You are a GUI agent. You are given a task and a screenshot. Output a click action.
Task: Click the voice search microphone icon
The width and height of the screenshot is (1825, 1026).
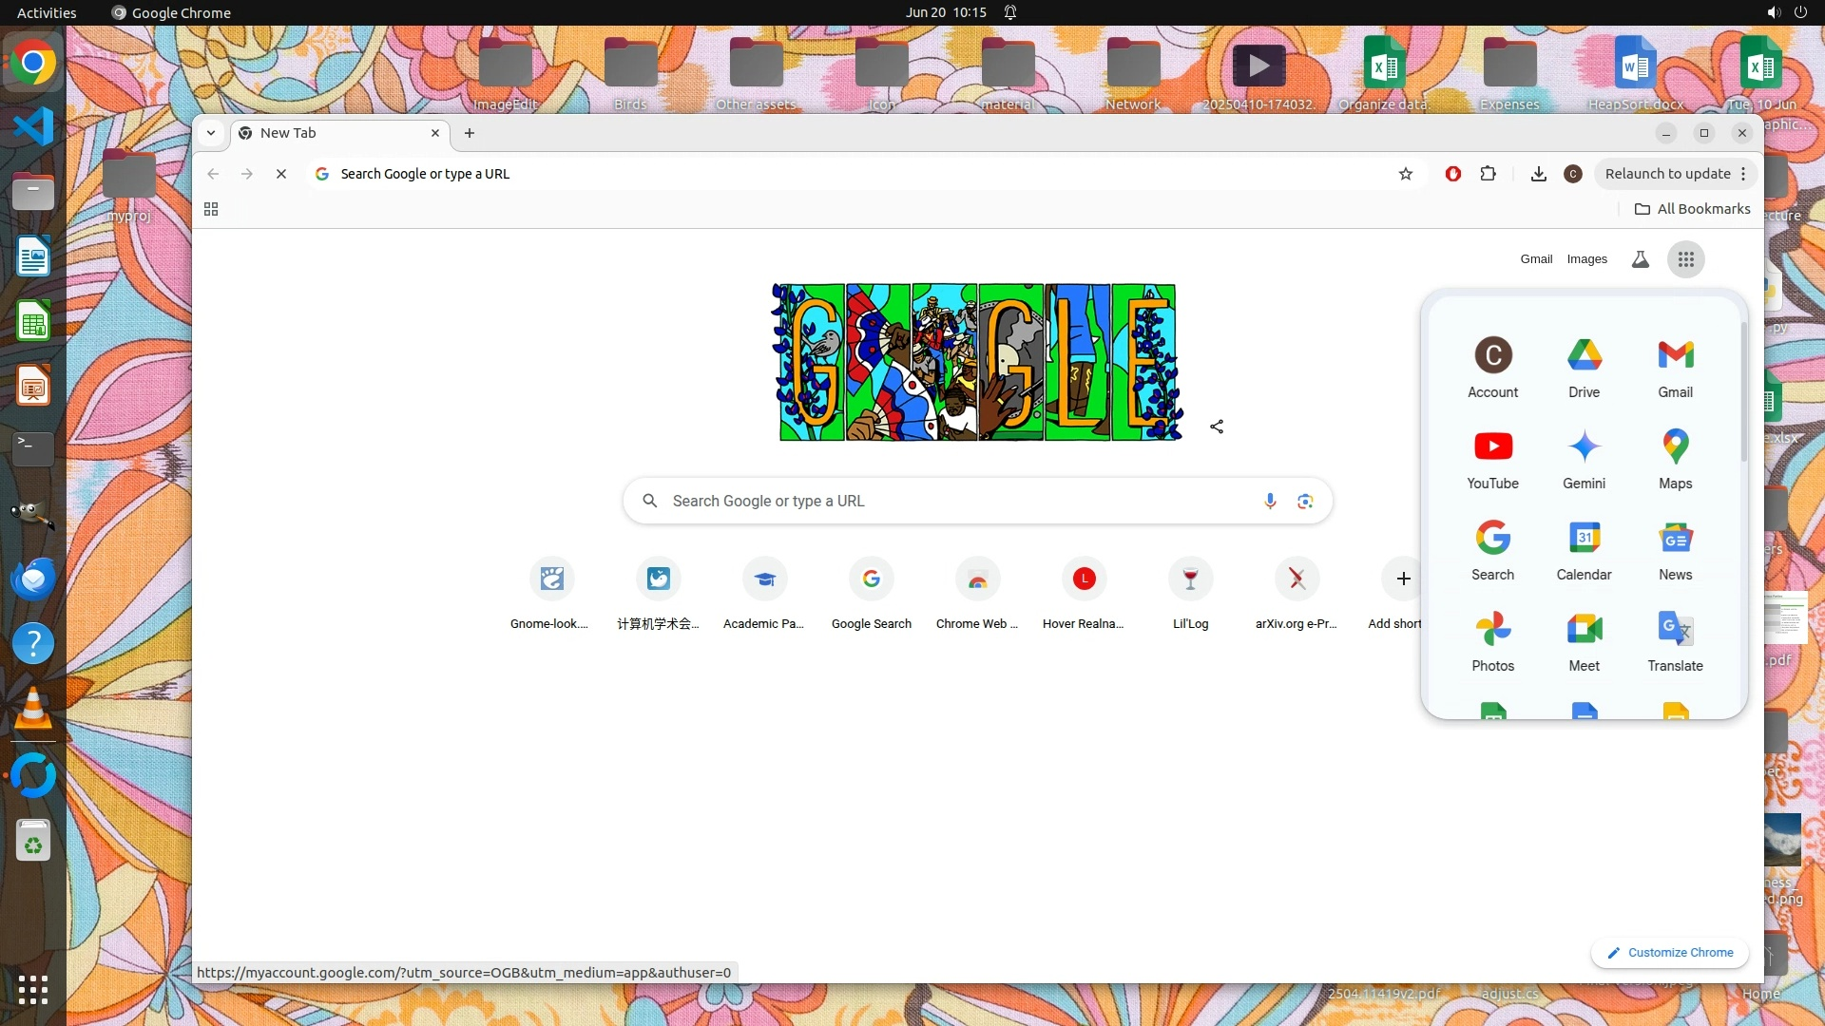tap(1270, 501)
